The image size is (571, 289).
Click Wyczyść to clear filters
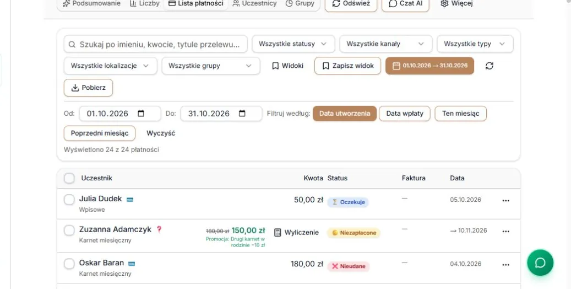coord(161,133)
